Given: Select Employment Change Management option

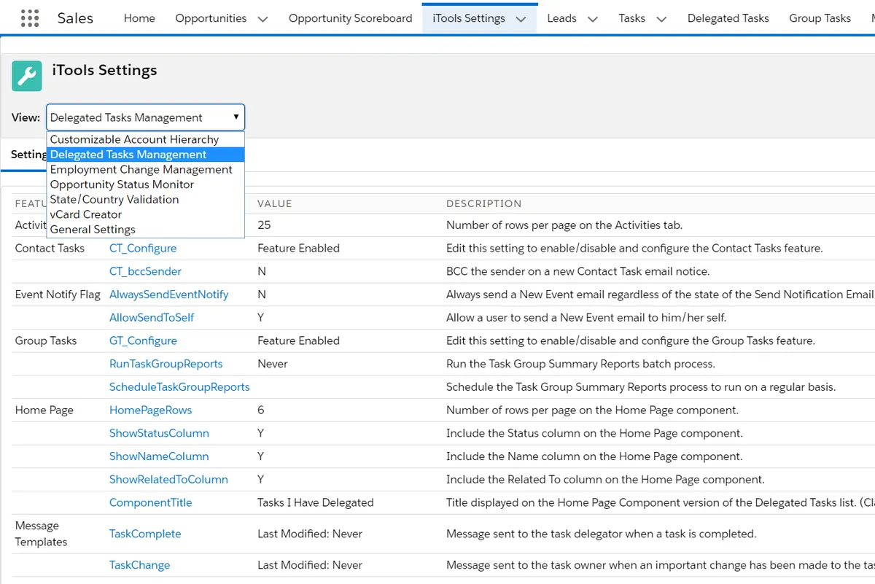Looking at the screenshot, I should [x=146, y=169].
